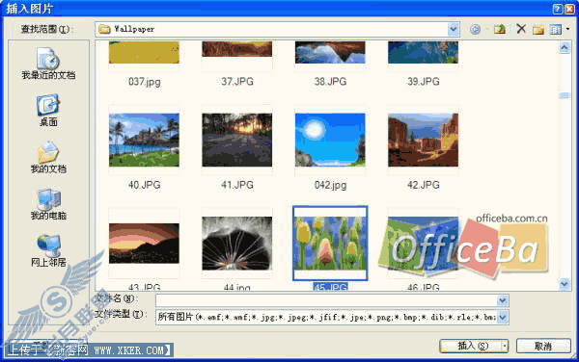Click the 37.JPG file name label
Viewport: 579px width, 362px height.
coord(237,82)
